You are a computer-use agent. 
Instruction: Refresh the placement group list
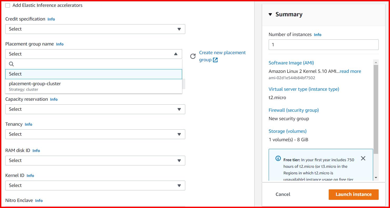click(x=193, y=56)
